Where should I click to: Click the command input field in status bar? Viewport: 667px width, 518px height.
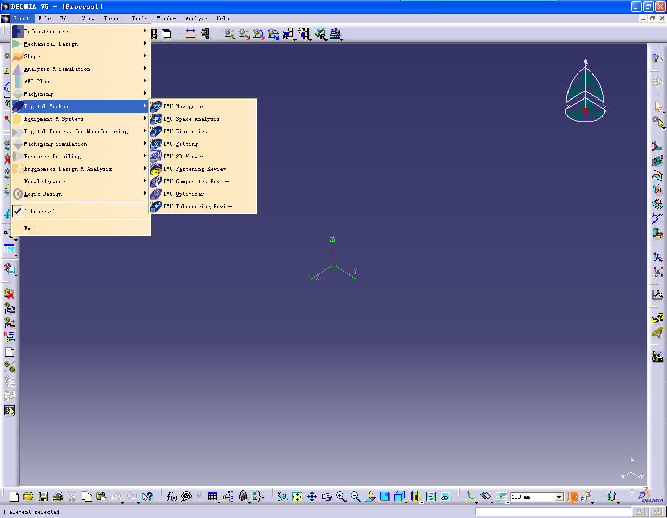553,512
